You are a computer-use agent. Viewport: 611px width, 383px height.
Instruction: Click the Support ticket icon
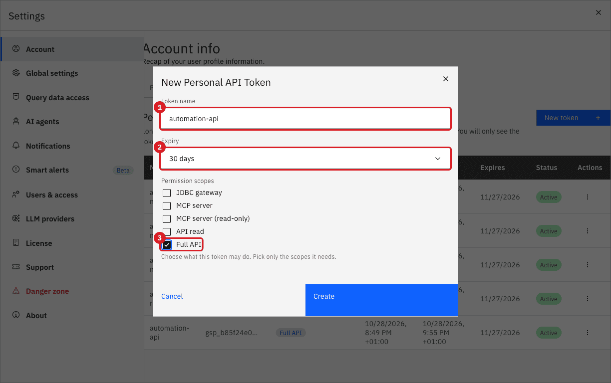click(16, 267)
